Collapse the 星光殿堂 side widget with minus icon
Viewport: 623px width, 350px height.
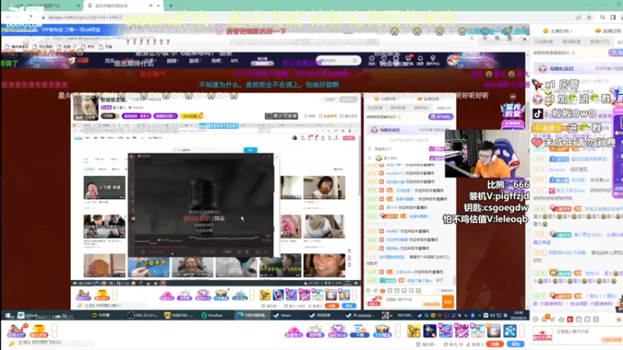[513, 96]
